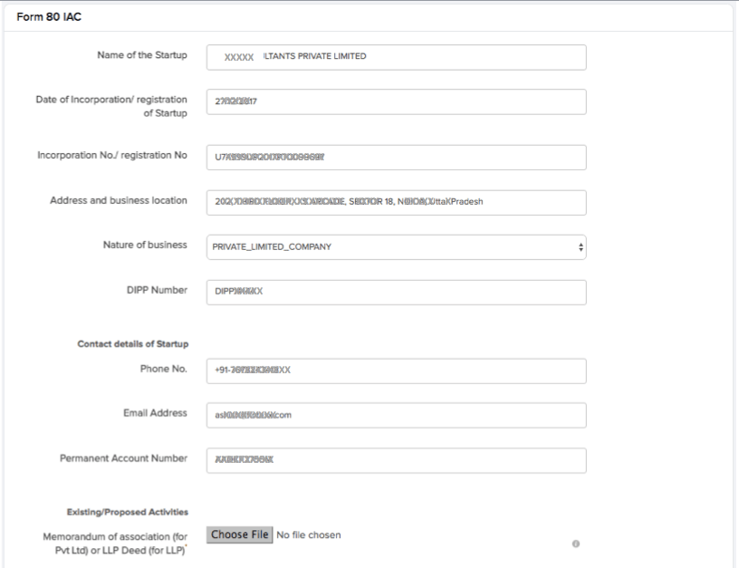Viewport: 739px width, 568px height.
Task: Select the Incorporation No./registration No field
Action: point(396,157)
